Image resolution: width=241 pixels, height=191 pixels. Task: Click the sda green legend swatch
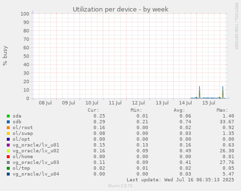[x=8, y=116]
